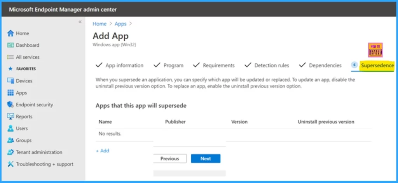The image size is (398, 183).
Task: Click the Add App page title
Action: tap(111, 36)
